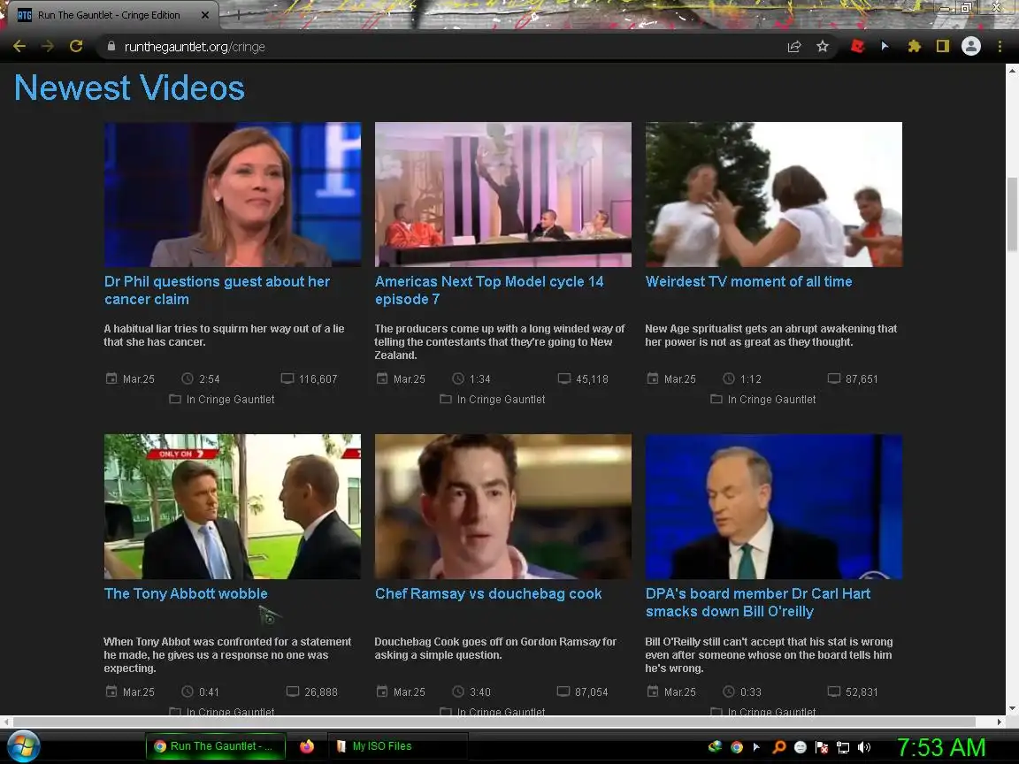Open the In Cringe Gauntlet link under Weirdest TV
Screen dimensions: 1019x764
pyautogui.click(x=771, y=400)
